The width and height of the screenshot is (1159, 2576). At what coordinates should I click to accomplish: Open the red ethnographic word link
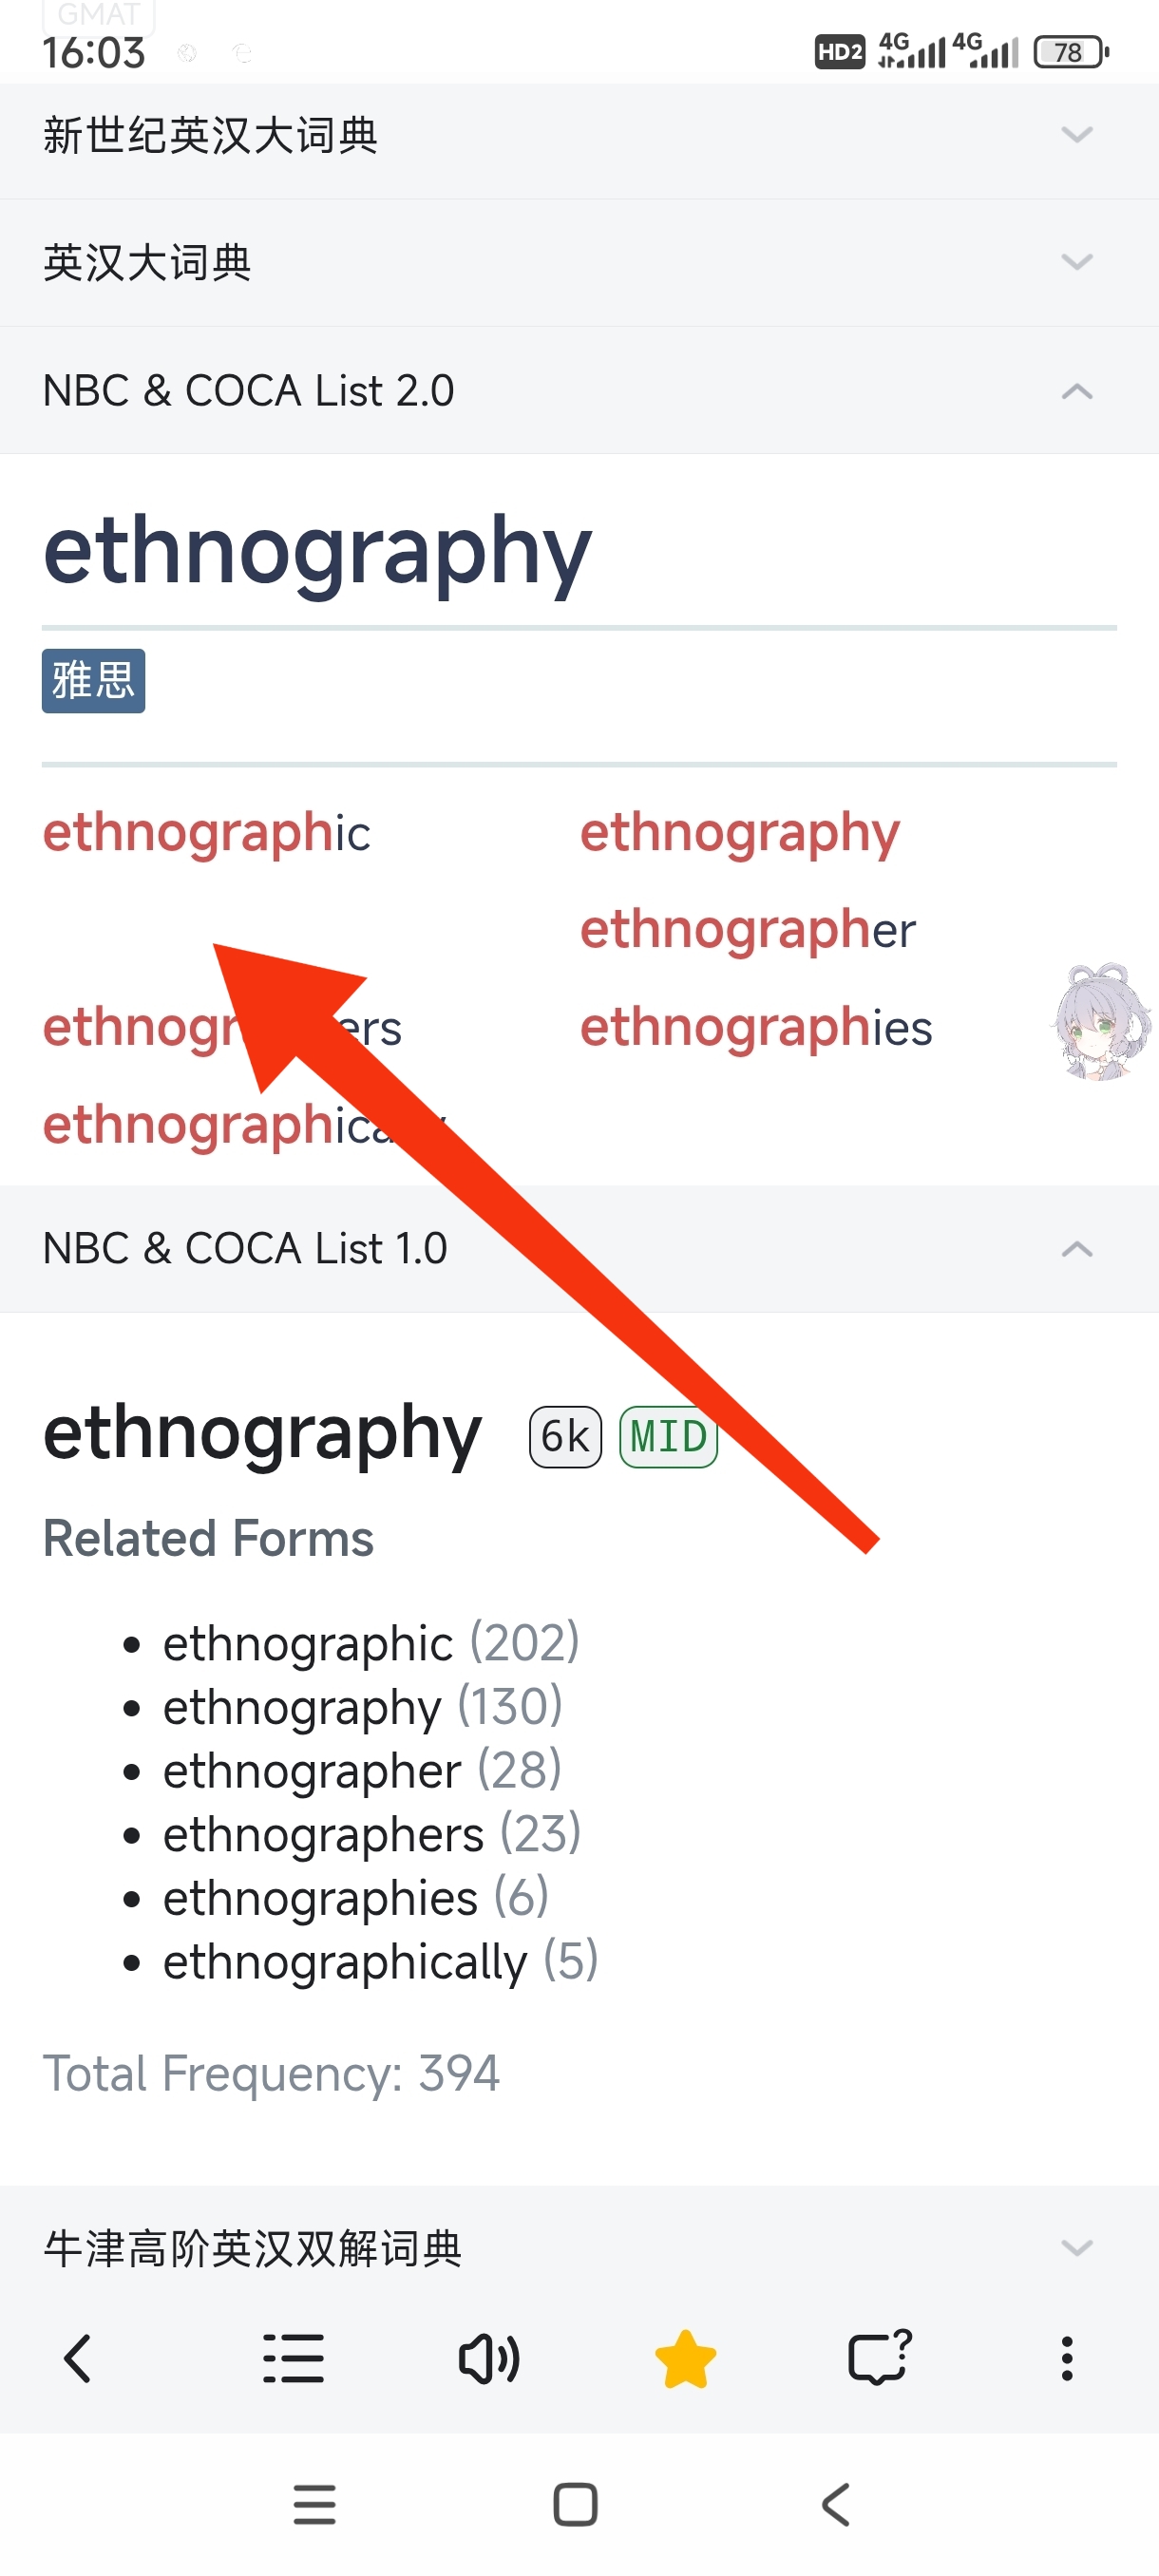click(206, 832)
